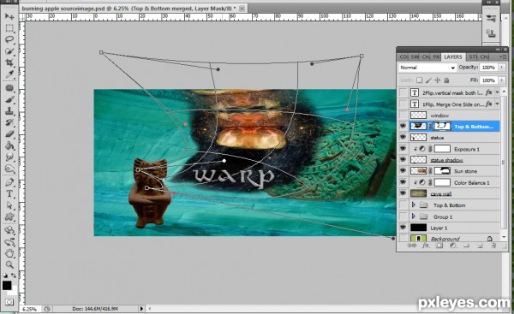This screenshot has height=314, width=514.
Task: Switch to the Layers tab
Action: (452, 57)
